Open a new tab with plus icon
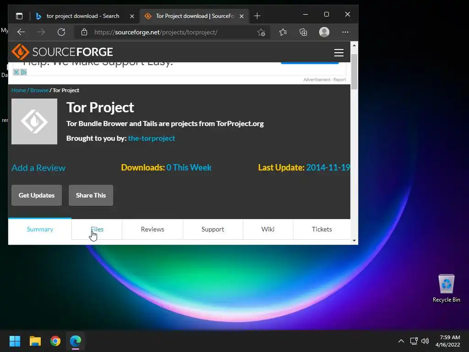Image resolution: width=469 pixels, height=352 pixels. pyautogui.click(x=257, y=16)
